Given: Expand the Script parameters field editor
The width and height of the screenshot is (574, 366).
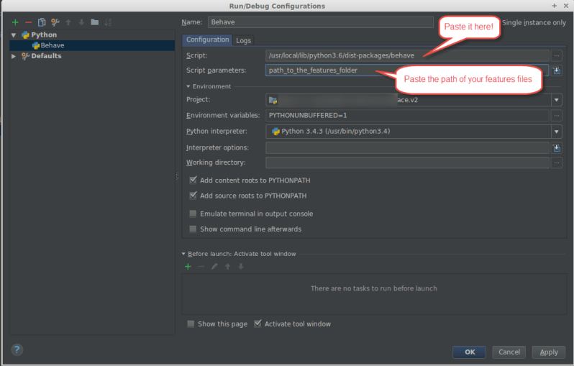Looking at the screenshot, I should (x=557, y=70).
